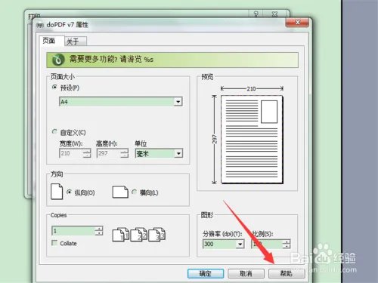Click the scale input field
This screenshot has width=378, height=283.
pyautogui.click(x=267, y=244)
